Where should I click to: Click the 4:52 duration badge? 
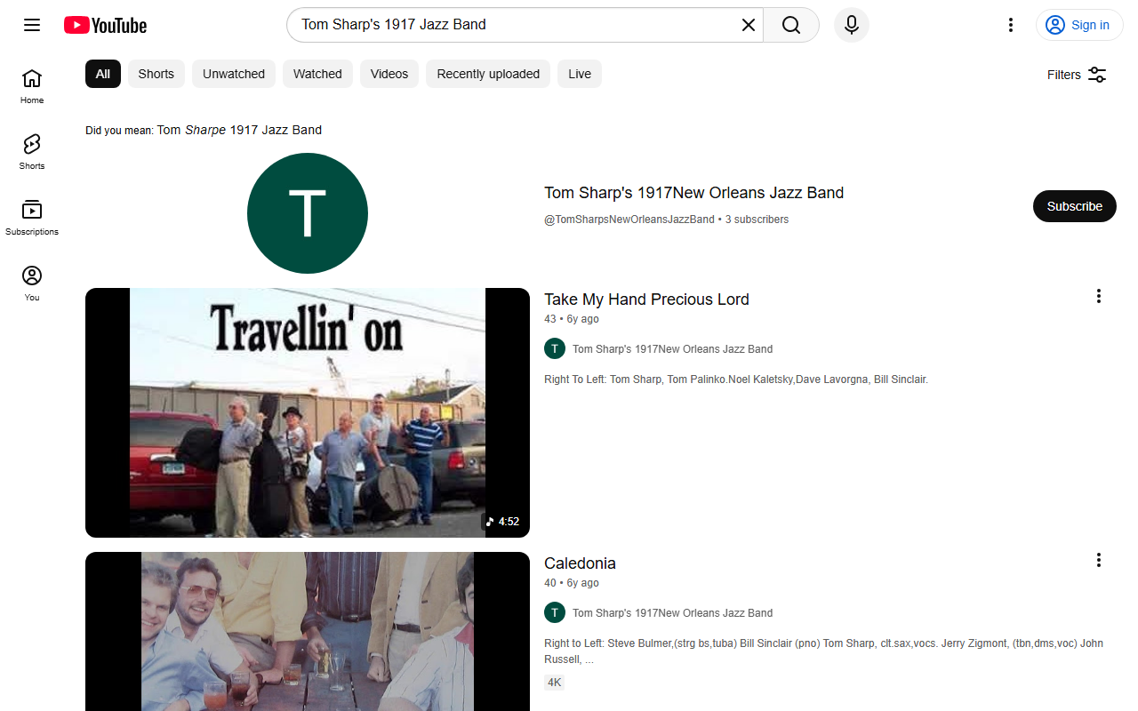pyautogui.click(x=502, y=522)
